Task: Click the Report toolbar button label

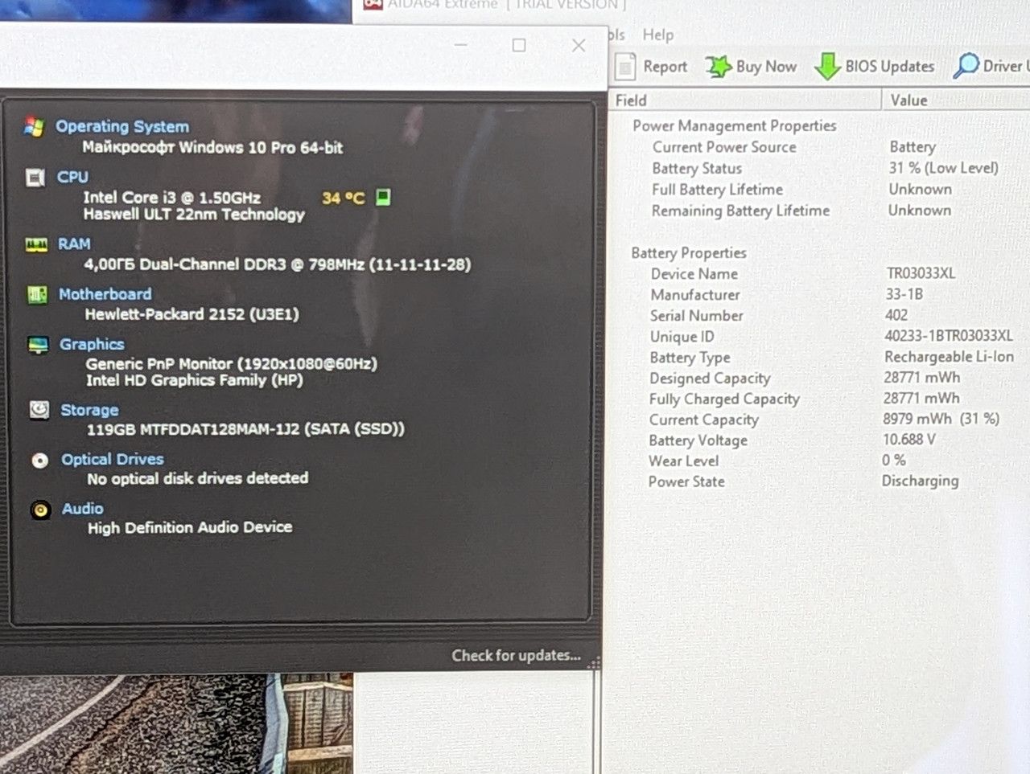Action: [x=665, y=67]
